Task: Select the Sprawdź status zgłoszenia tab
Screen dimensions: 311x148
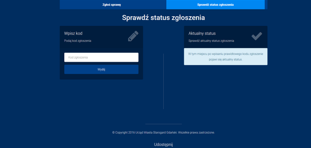Action: [215, 5]
